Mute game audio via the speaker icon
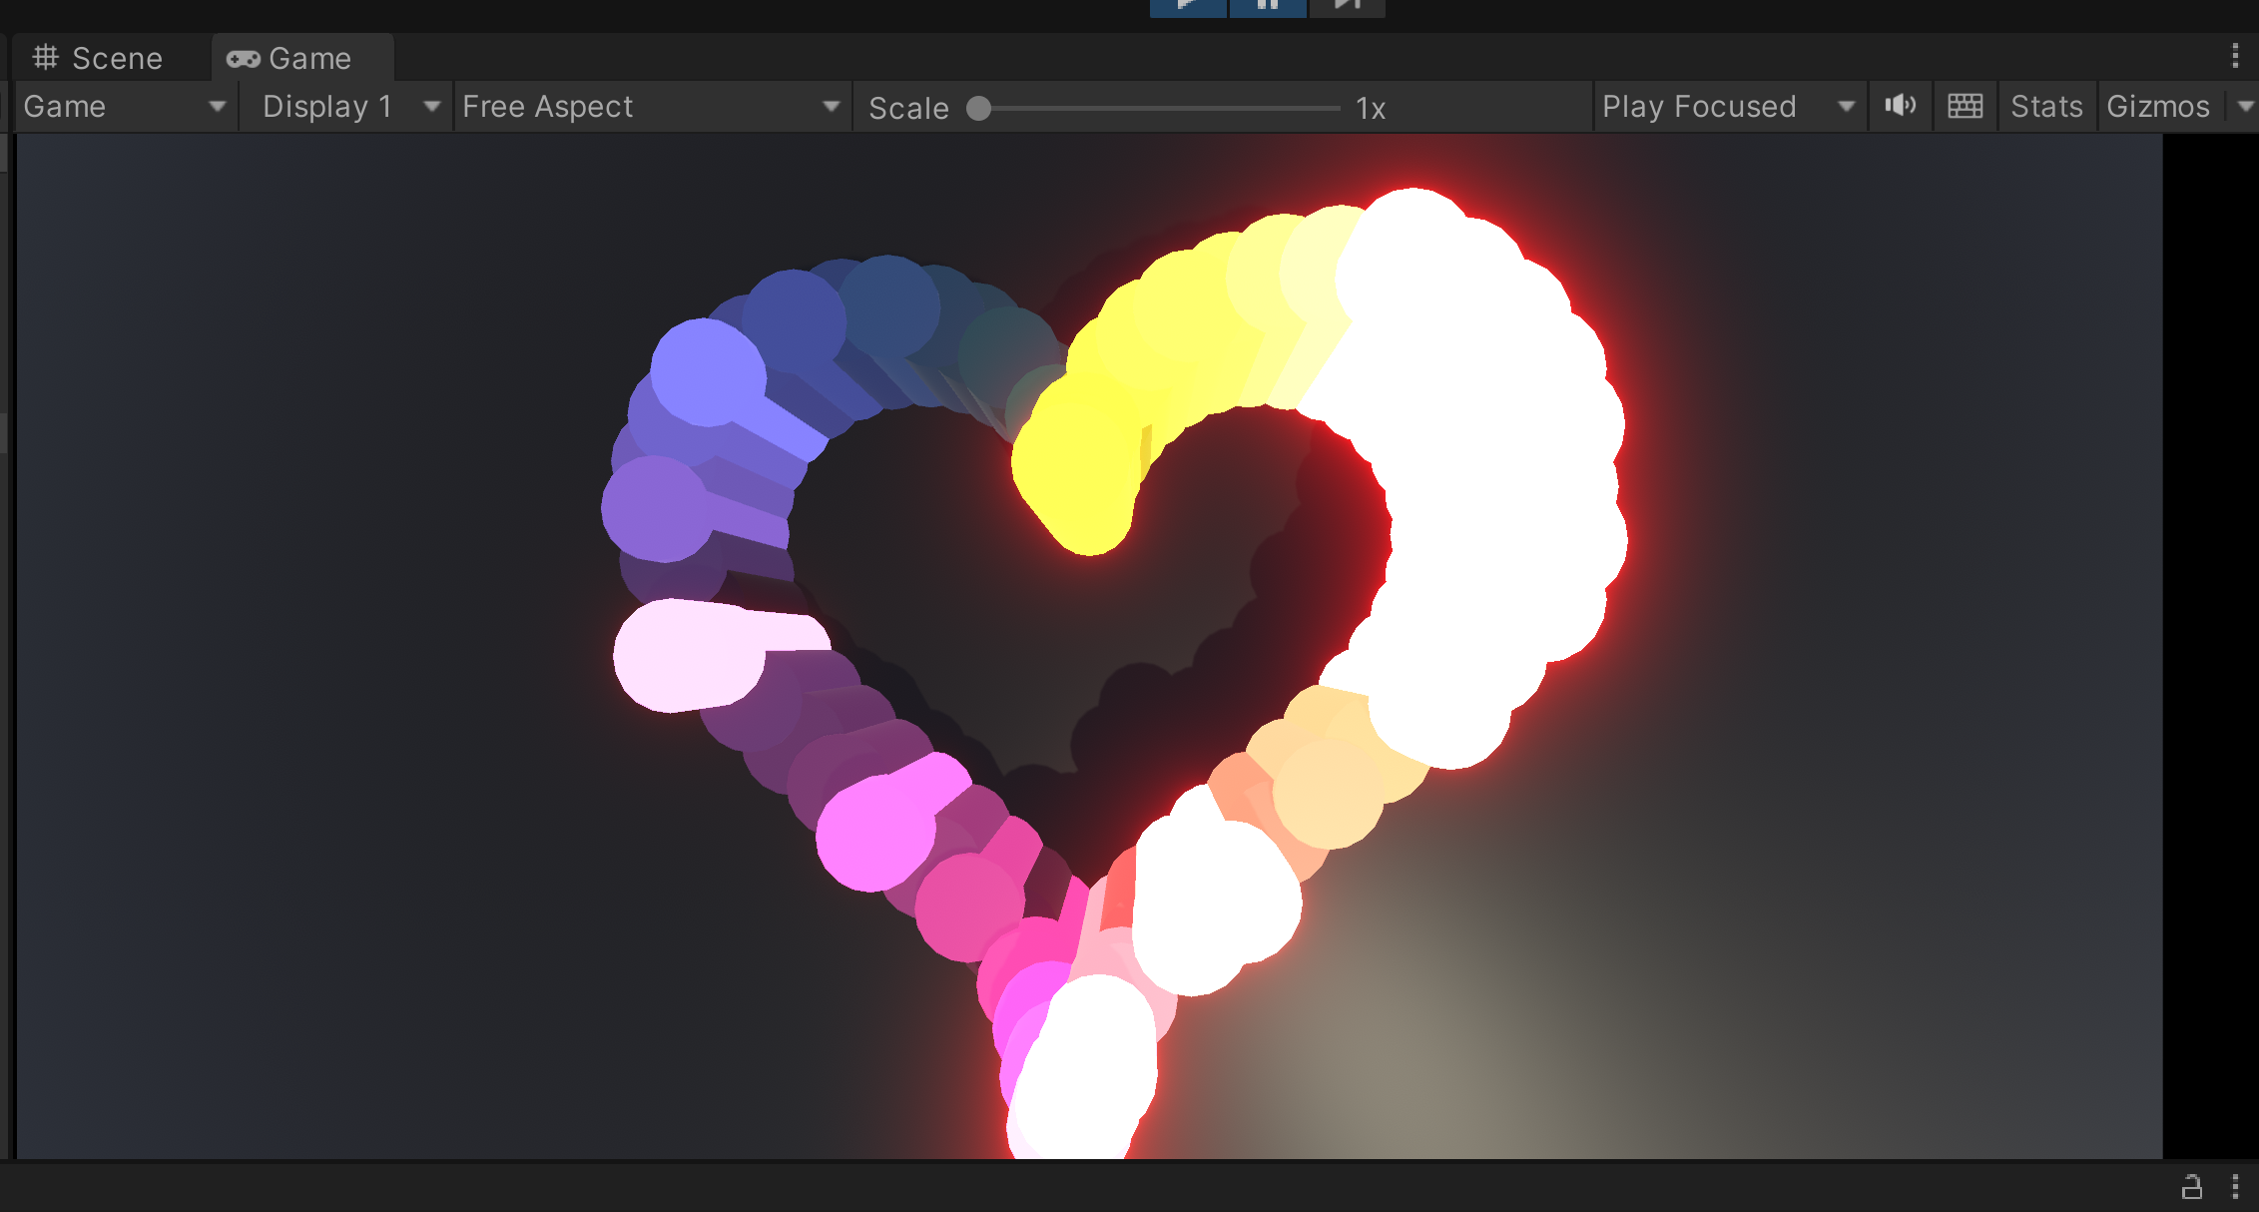Screen dimensions: 2259x1212 coord(1900,106)
